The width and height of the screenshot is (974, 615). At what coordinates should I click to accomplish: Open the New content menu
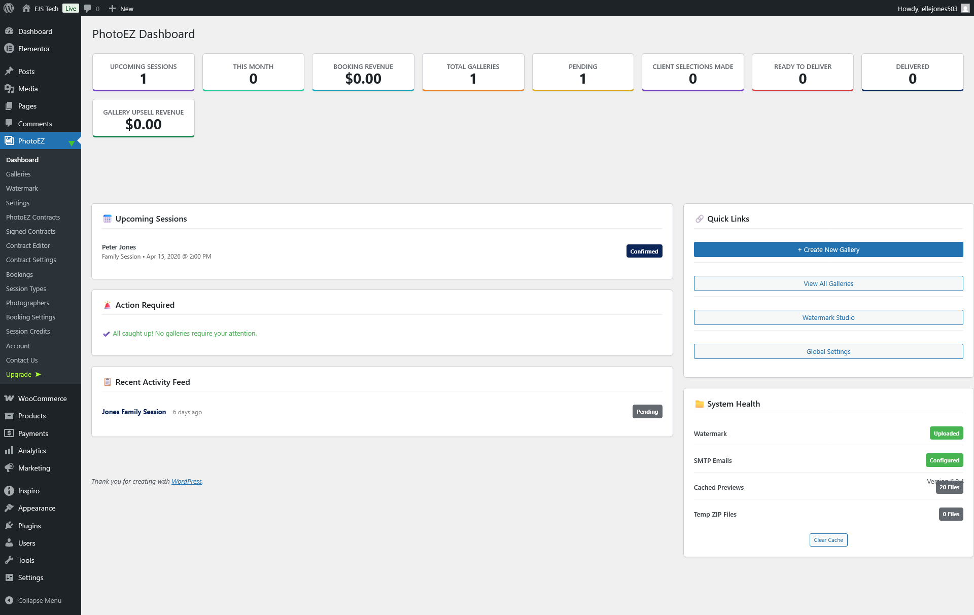pyautogui.click(x=121, y=8)
